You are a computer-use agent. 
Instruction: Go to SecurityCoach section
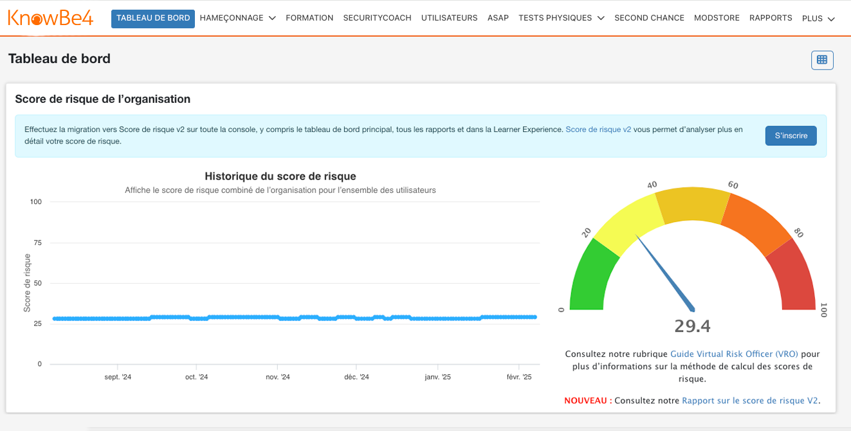pos(377,18)
